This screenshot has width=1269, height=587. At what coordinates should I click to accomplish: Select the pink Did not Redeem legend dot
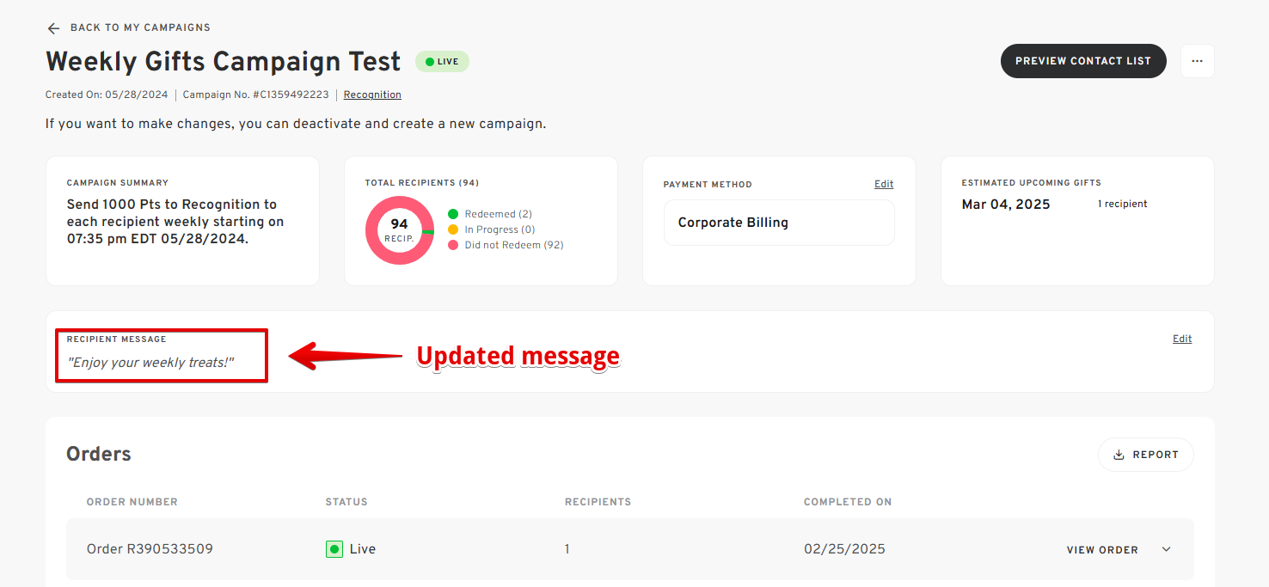(x=453, y=245)
